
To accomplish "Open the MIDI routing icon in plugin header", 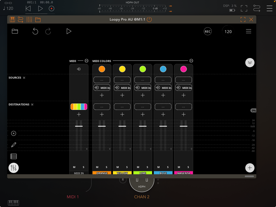I will [x=20, y=19].
